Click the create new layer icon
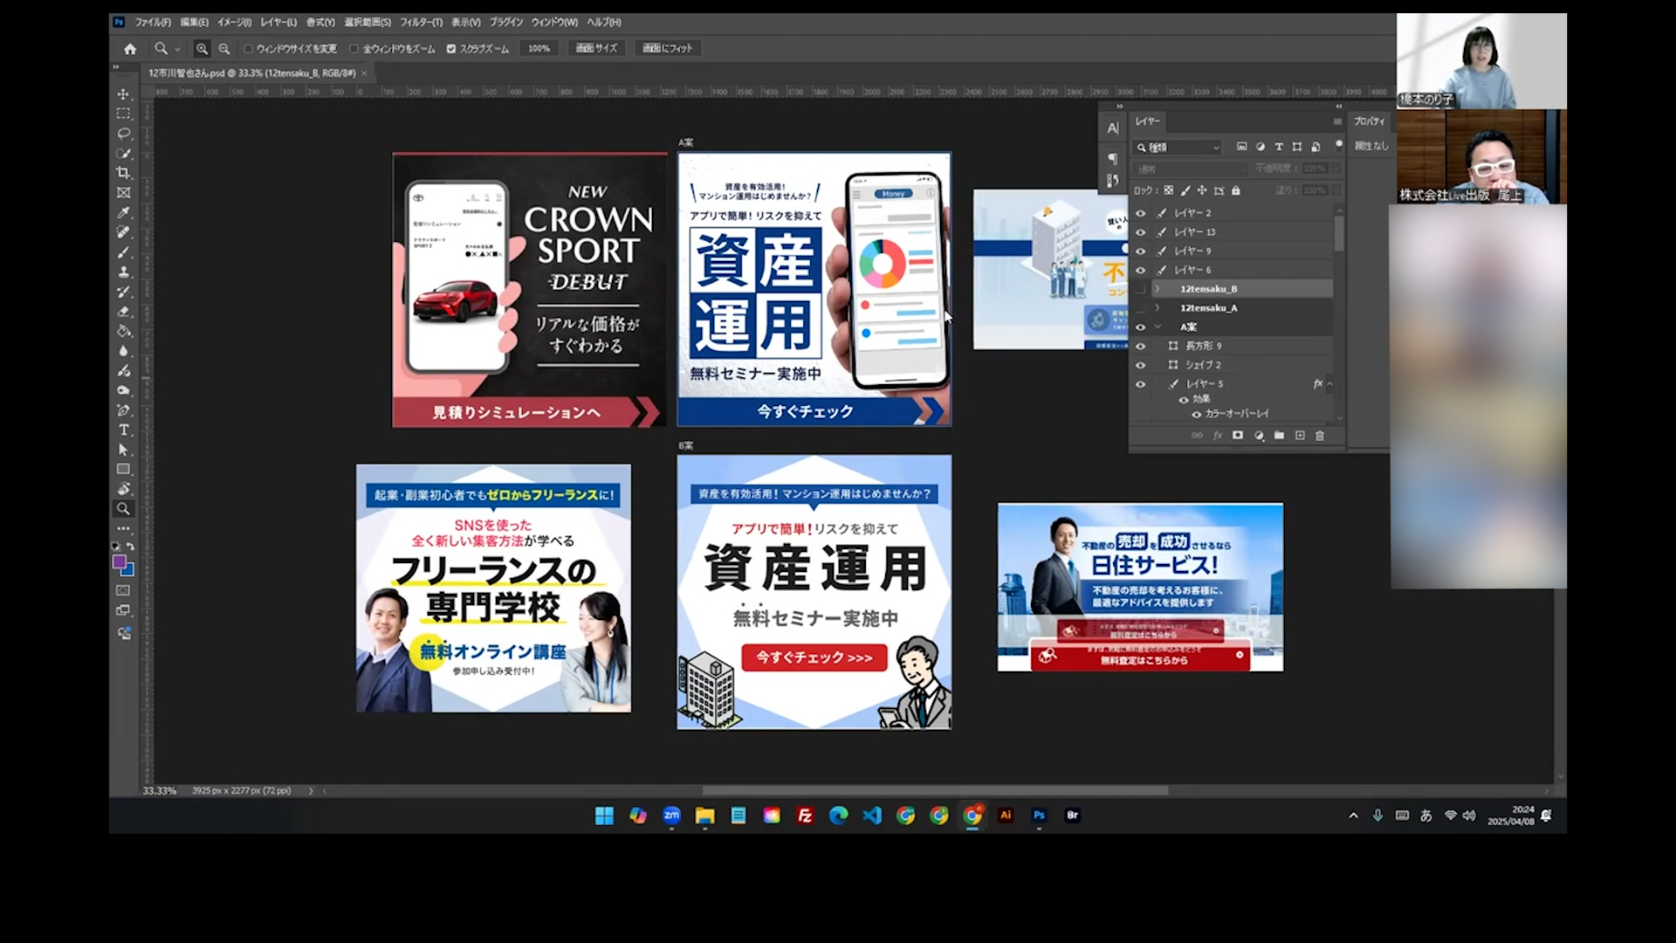Image resolution: width=1676 pixels, height=943 pixels. click(1300, 436)
